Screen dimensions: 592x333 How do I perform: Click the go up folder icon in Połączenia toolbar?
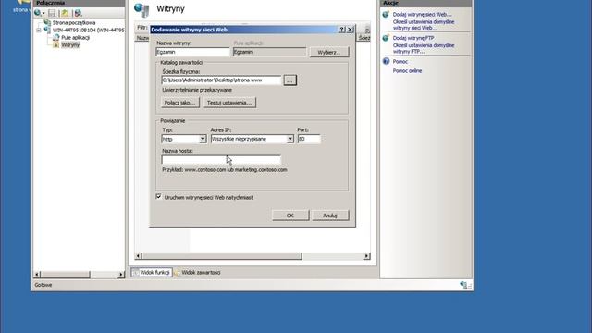[x=65, y=13]
